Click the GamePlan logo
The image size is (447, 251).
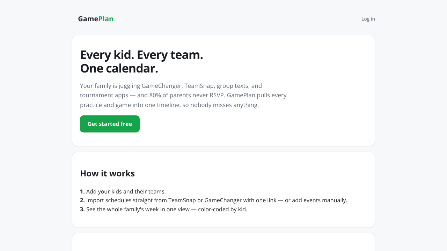click(95, 19)
